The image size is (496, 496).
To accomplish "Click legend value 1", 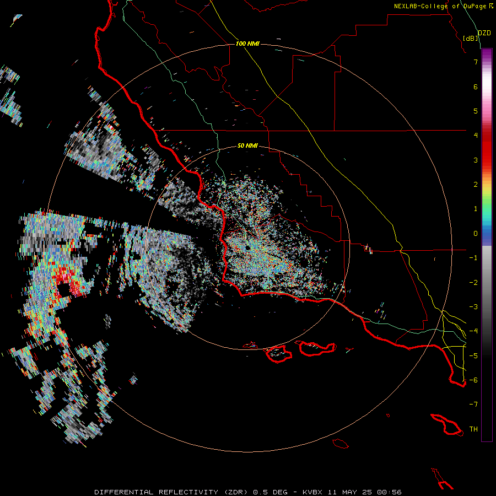I will coord(476,209).
